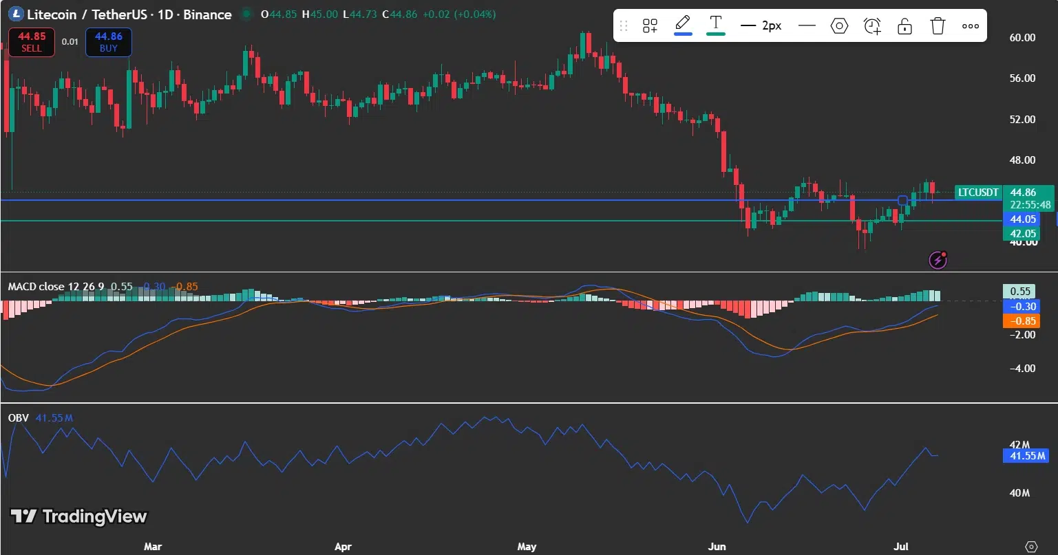Click the lightning bolt event icon on chart

coord(938,259)
